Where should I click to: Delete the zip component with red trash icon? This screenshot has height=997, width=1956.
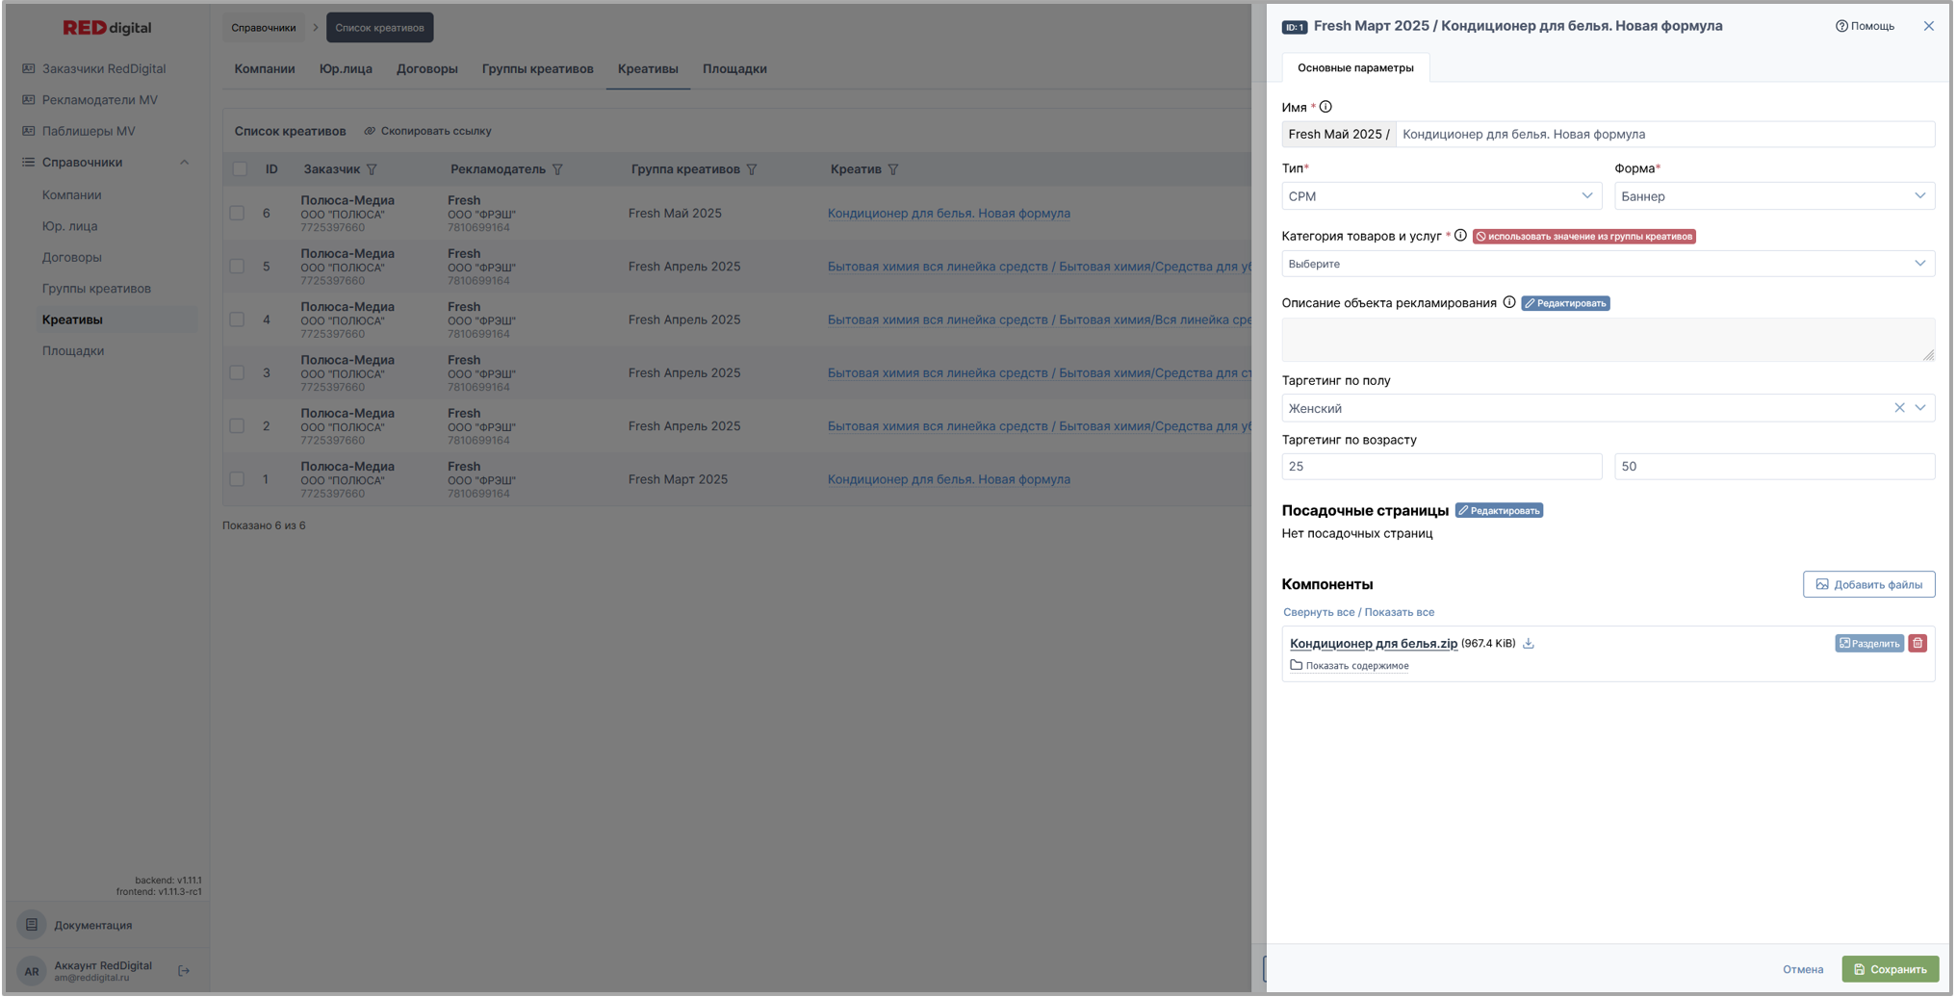[1917, 644]
